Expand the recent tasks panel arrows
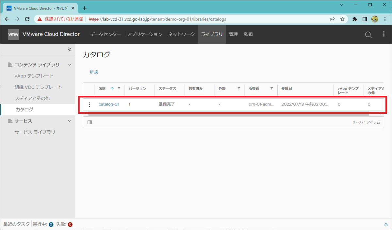This screenshot has width=392, height=230. pyautogui.click(x=386, y=224)
